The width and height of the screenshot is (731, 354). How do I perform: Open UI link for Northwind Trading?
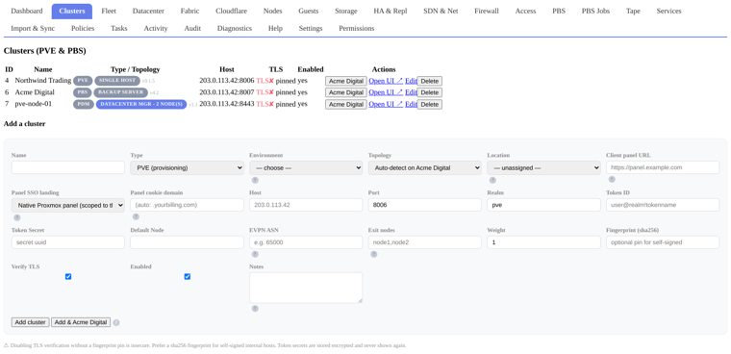[x=386, y=81]
